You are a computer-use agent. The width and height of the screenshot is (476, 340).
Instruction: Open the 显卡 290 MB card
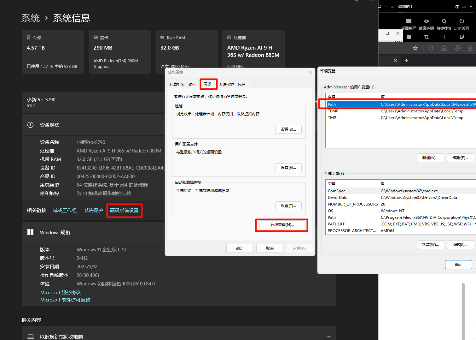(120, 52)
